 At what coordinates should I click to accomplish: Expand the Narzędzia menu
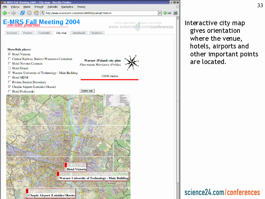67,7
